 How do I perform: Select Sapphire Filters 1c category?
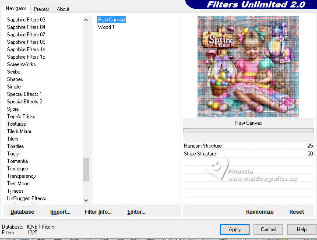click(26, 57)
